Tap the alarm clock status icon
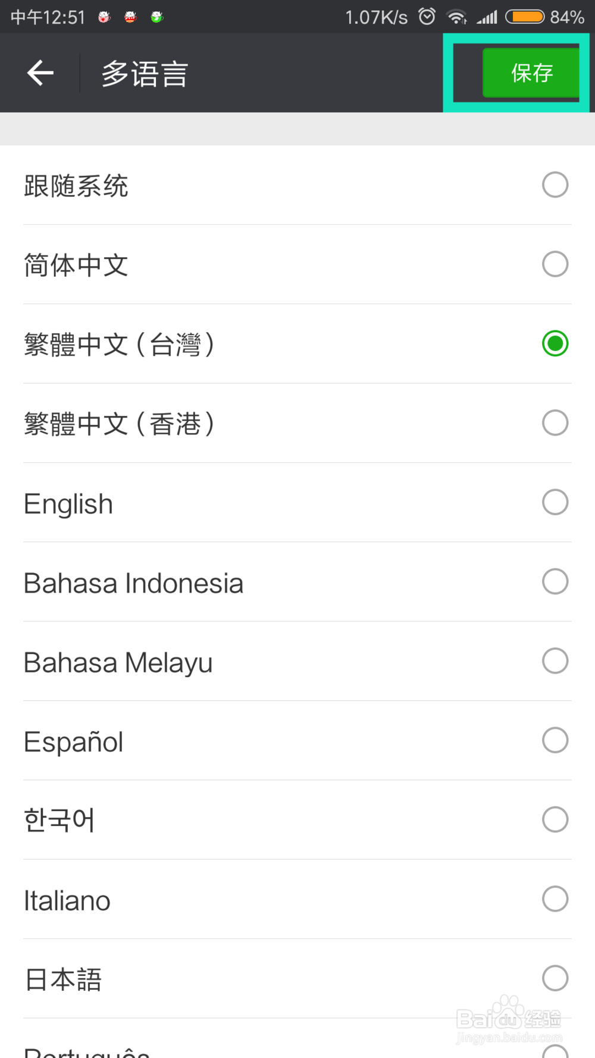595x1058 pixels. click(427, 17)
